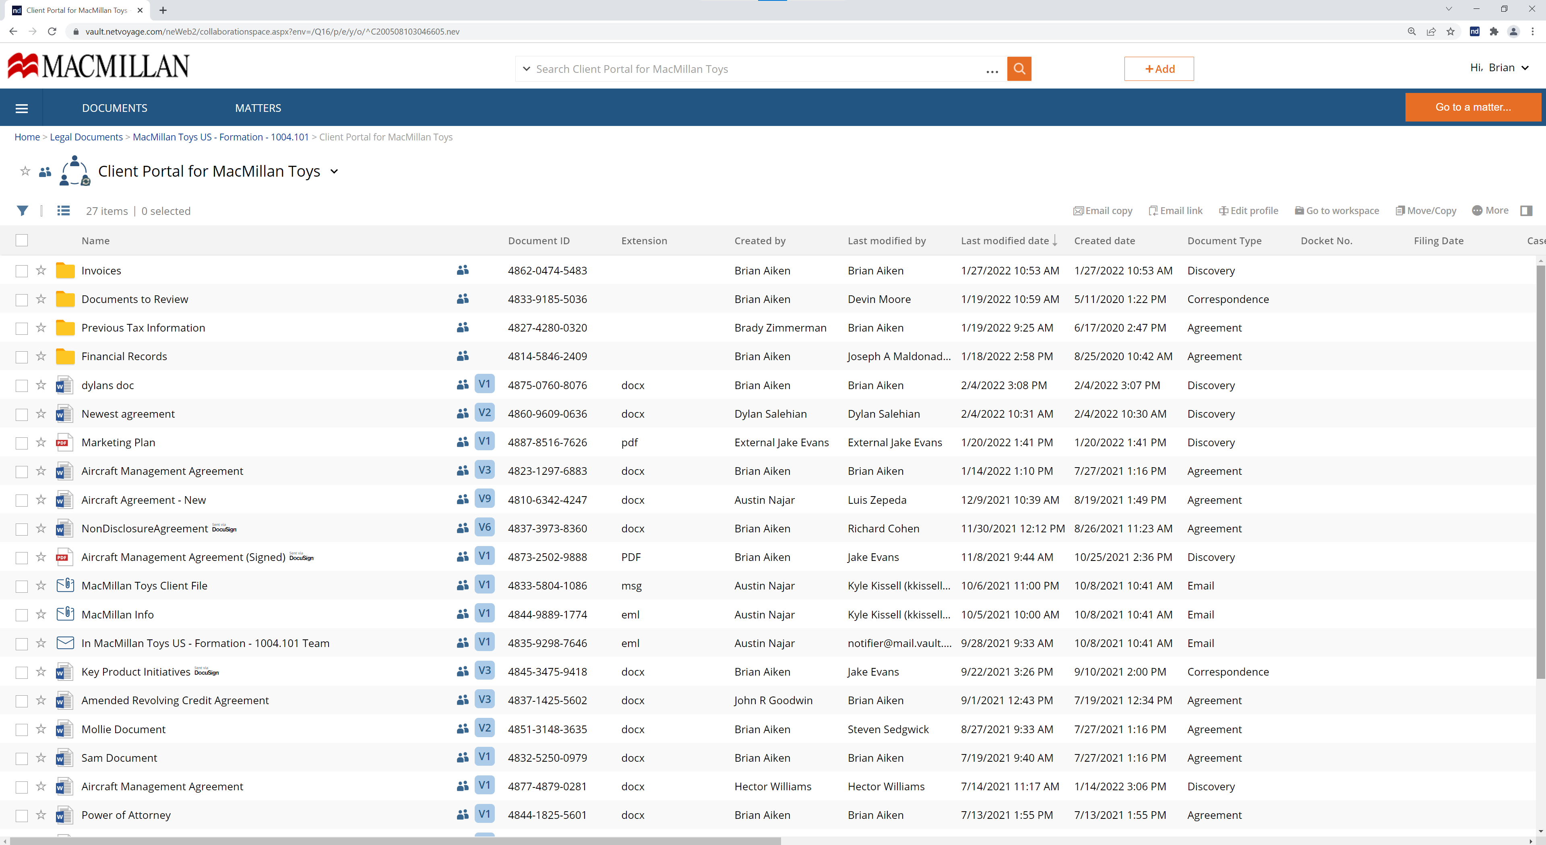Open the MATTERS navigation tab
The height and width of the screenshot is (845, 1546).
[x=258, y=108]
